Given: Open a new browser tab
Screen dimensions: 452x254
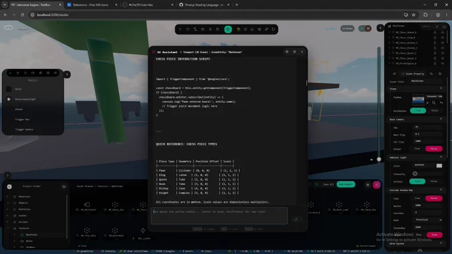Looking at the screenshot, I should point(237,5).
